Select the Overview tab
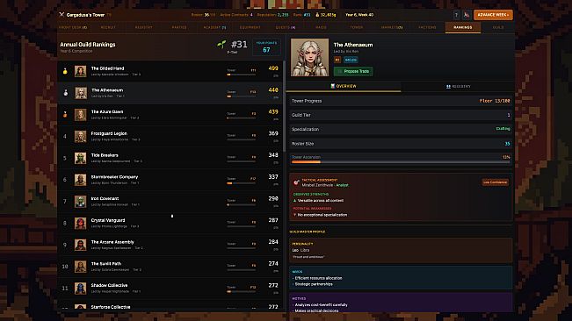572x321 pixels. click(344, 86)
